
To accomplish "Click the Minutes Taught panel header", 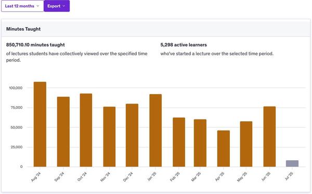I will tap(156, 29).
